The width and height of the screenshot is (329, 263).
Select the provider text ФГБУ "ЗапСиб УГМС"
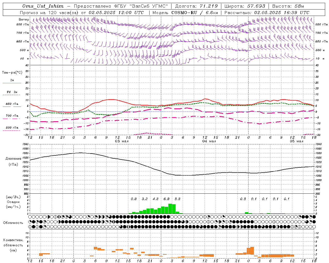[x=141, y=6]
